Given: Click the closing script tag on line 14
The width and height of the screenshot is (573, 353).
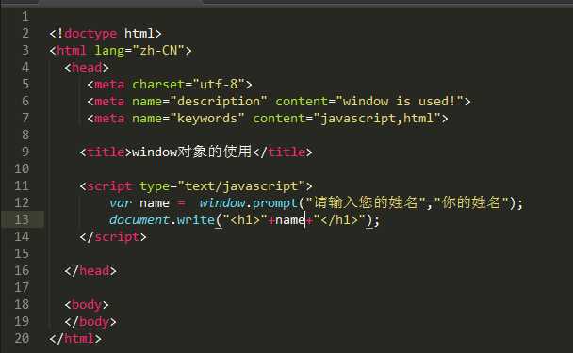Looking at the screenshot, I should coord(113,237).
